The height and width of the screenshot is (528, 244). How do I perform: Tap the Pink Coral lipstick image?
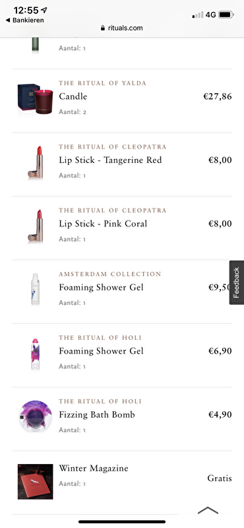click(x=36, y=226)
